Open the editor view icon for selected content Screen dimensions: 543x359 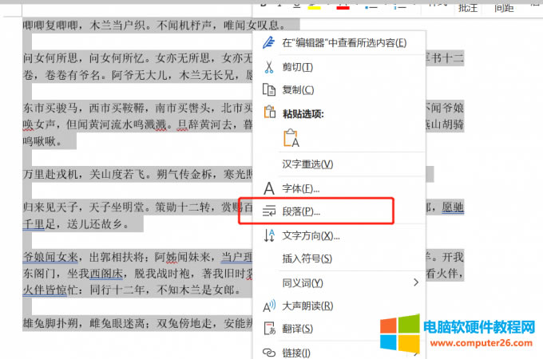[269, 43]
